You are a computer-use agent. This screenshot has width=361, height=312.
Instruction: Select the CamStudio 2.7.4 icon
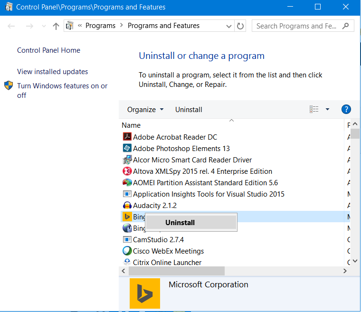pyautogui.click(x=127, y=240)
